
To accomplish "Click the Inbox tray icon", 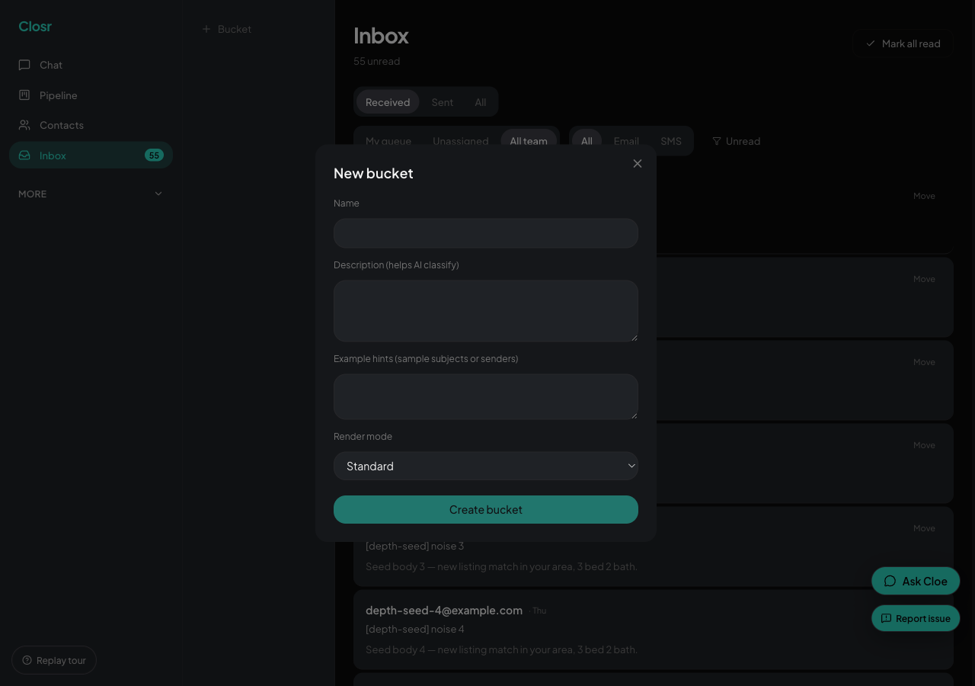I will pos(24,155).
